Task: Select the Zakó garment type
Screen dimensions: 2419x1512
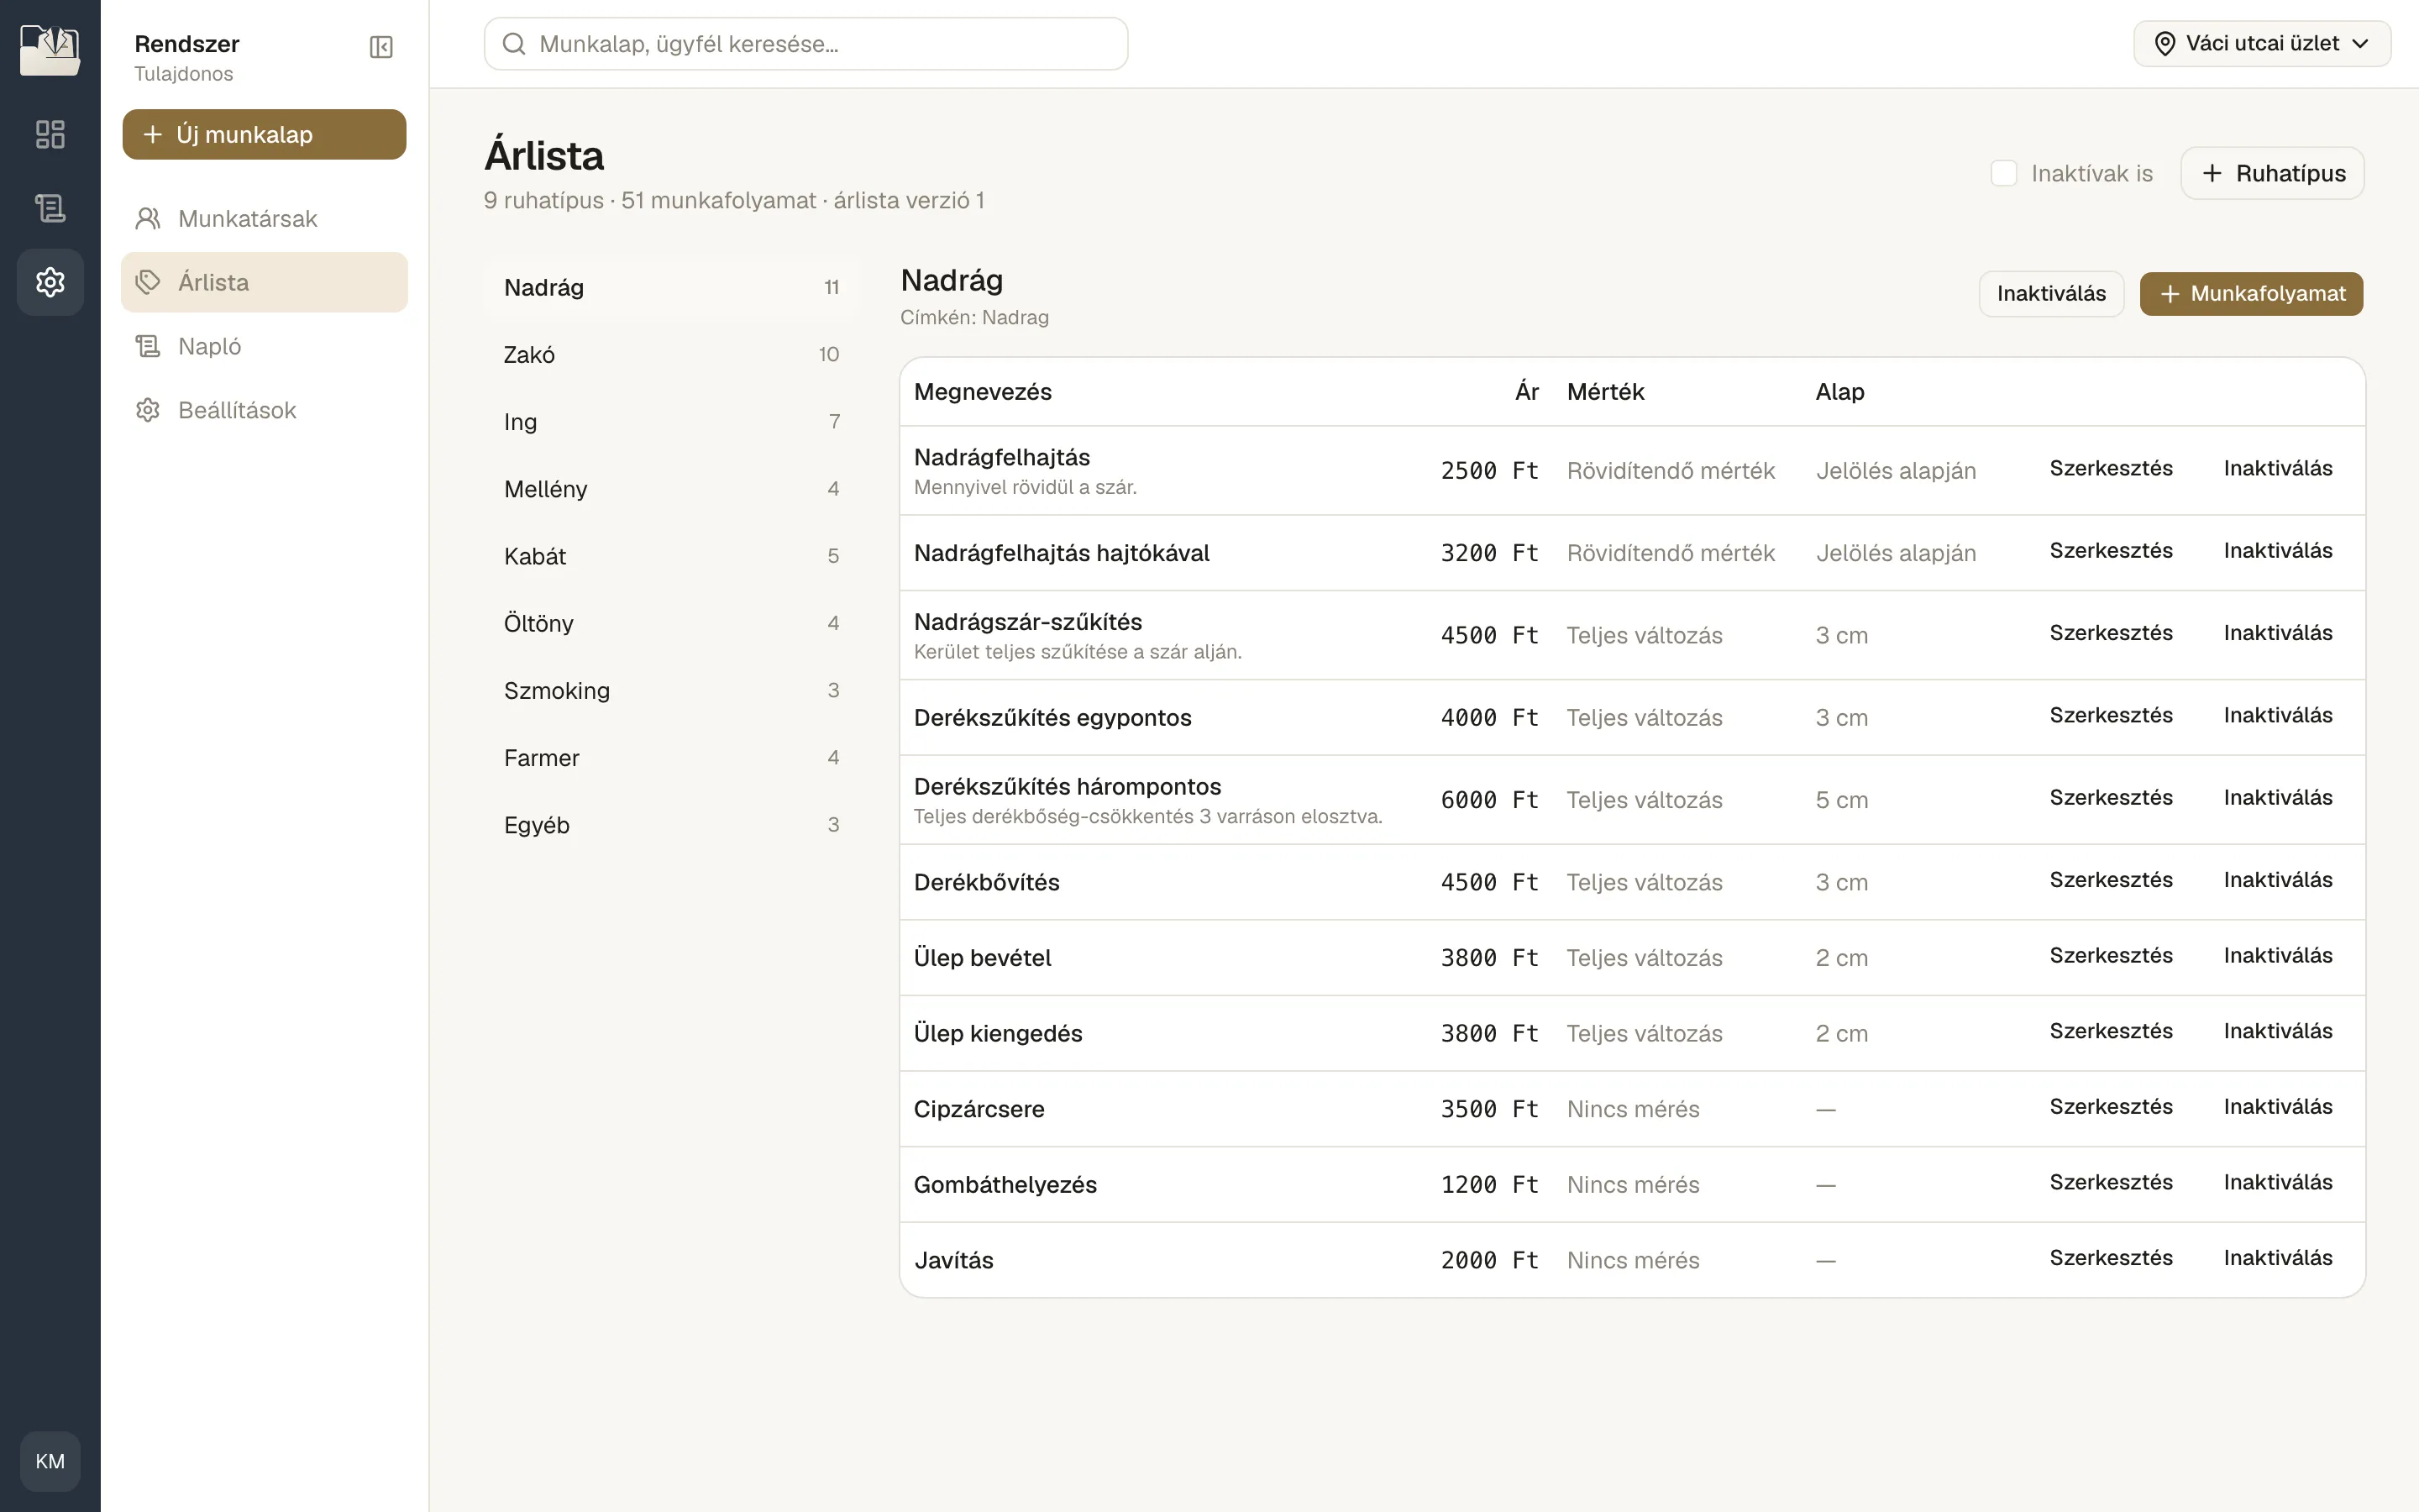Action: coord(672,355)
